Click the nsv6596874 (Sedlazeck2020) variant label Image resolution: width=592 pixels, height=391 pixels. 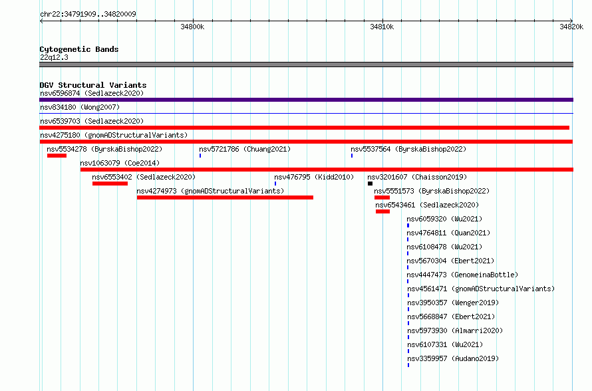[92, 93]
